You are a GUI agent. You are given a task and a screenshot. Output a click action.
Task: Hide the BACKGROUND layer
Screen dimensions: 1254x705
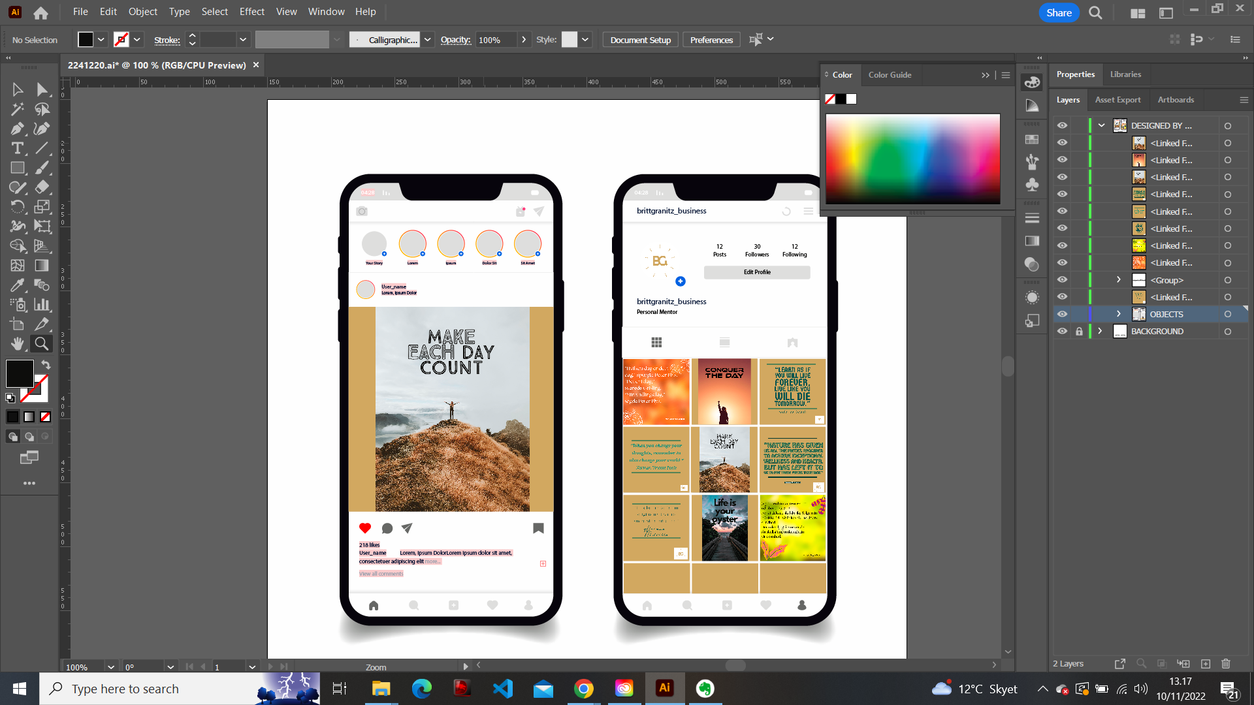coord(1062,331)
